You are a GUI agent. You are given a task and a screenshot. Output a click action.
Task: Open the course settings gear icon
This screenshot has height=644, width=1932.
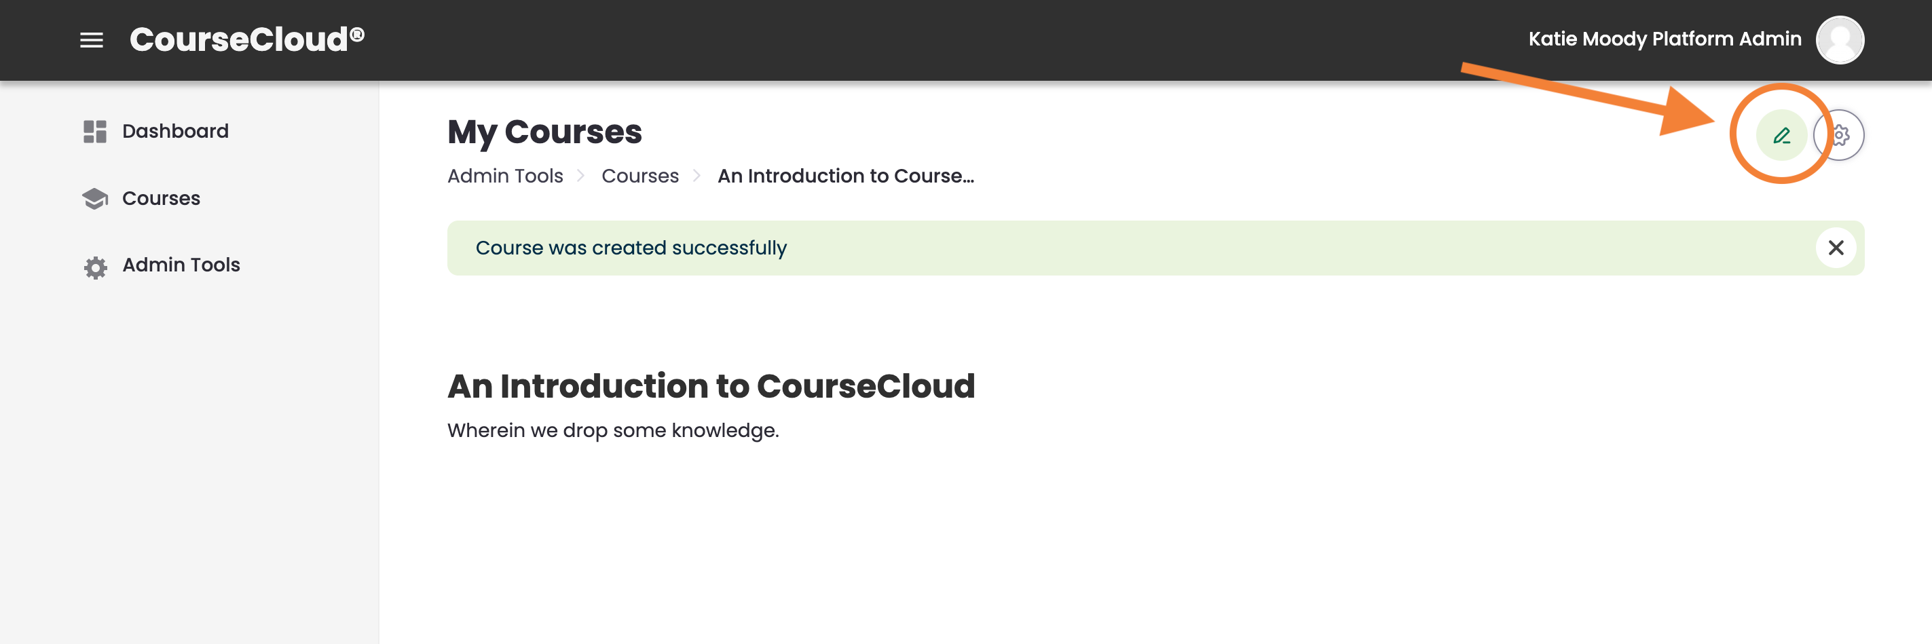(1838, 136)
